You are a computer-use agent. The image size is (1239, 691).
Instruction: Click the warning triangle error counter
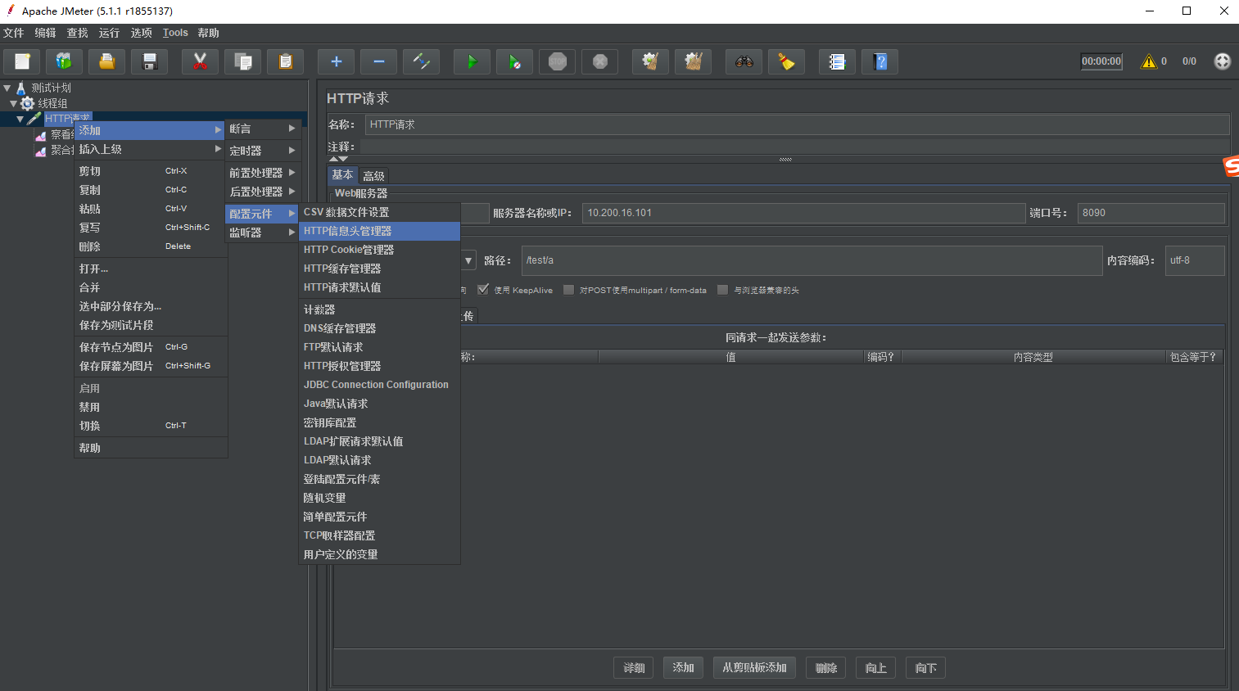point(1149,61)
